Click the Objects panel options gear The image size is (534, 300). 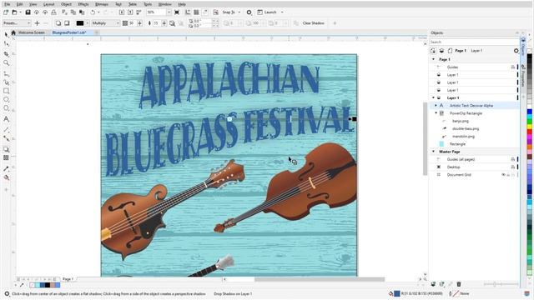516,51
